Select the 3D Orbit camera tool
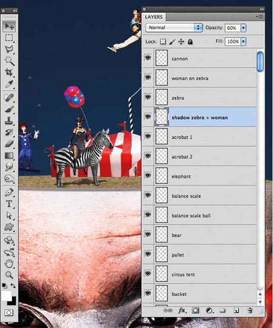This screenshot has height=328, width=273. 9,252
